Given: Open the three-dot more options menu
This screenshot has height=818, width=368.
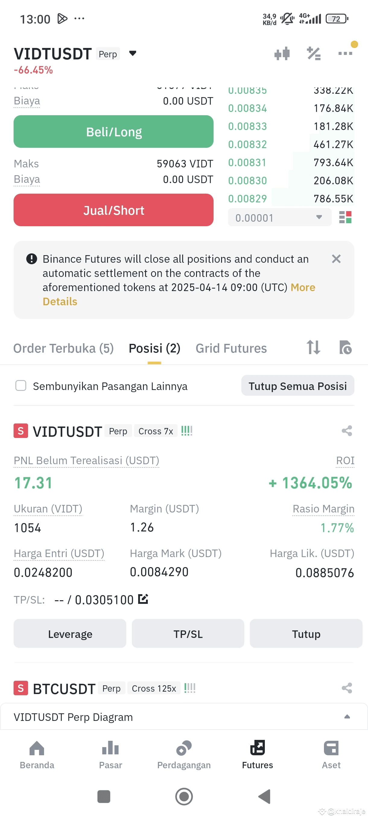Looking at the screenshot, I should [x=345, y=53].
